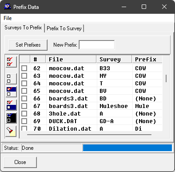This screenshot has height=172, width=175.
Task: Click the uncheck-all surveys icon
Action: click(x=11, y=79)
